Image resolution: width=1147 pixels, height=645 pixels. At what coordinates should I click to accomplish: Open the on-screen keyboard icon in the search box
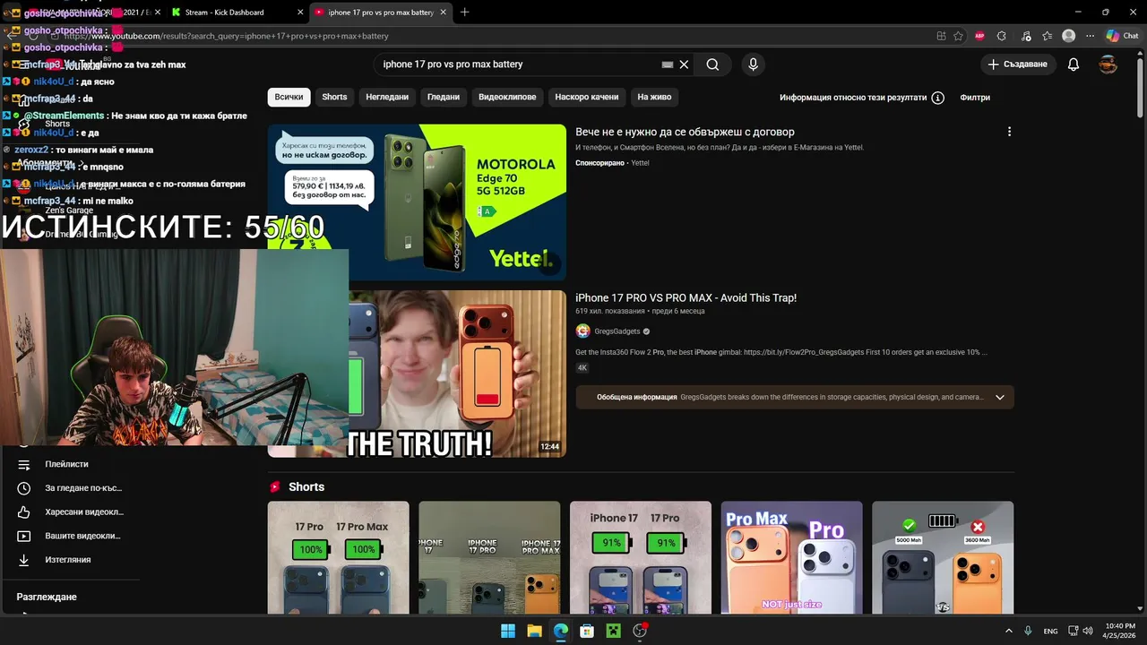(x=667, y=64)
